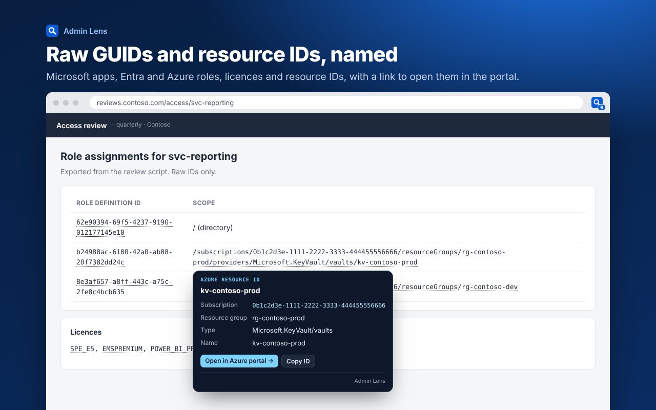
Task: Click the Resource group label in the tooltip
Action: tap(223, 318)
